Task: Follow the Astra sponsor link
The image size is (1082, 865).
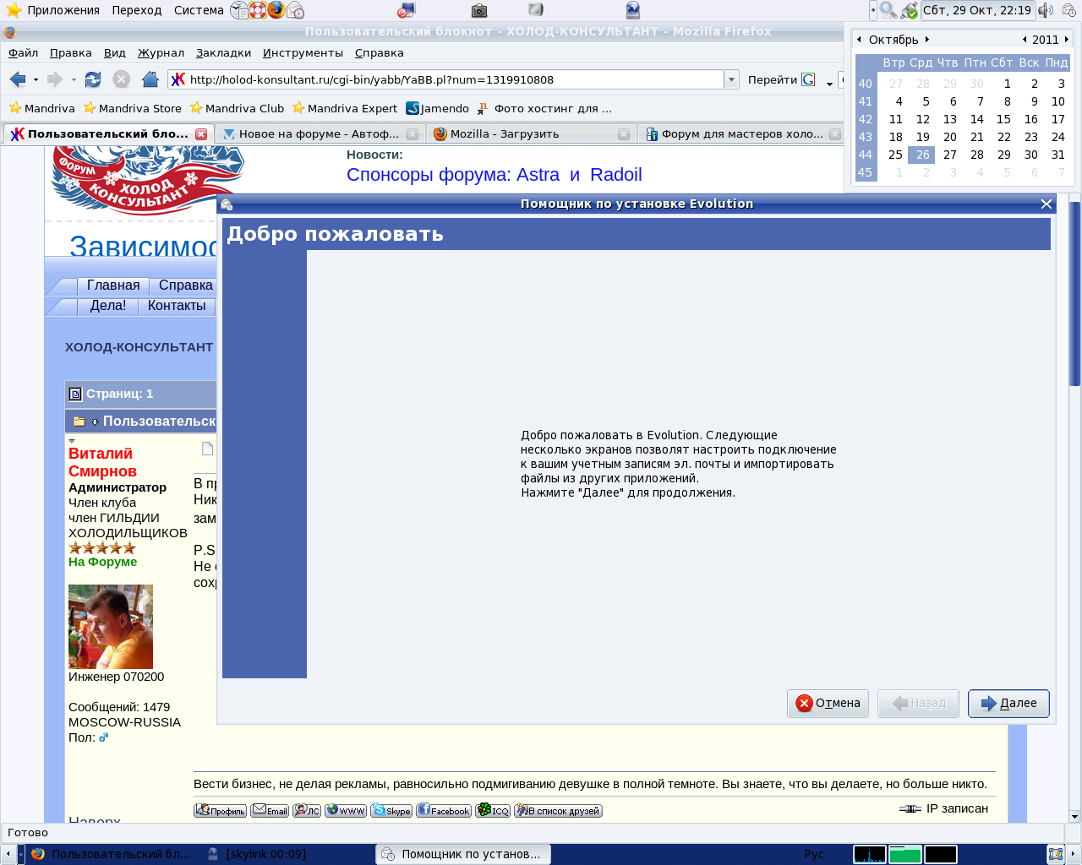Action: click(538, 175)
